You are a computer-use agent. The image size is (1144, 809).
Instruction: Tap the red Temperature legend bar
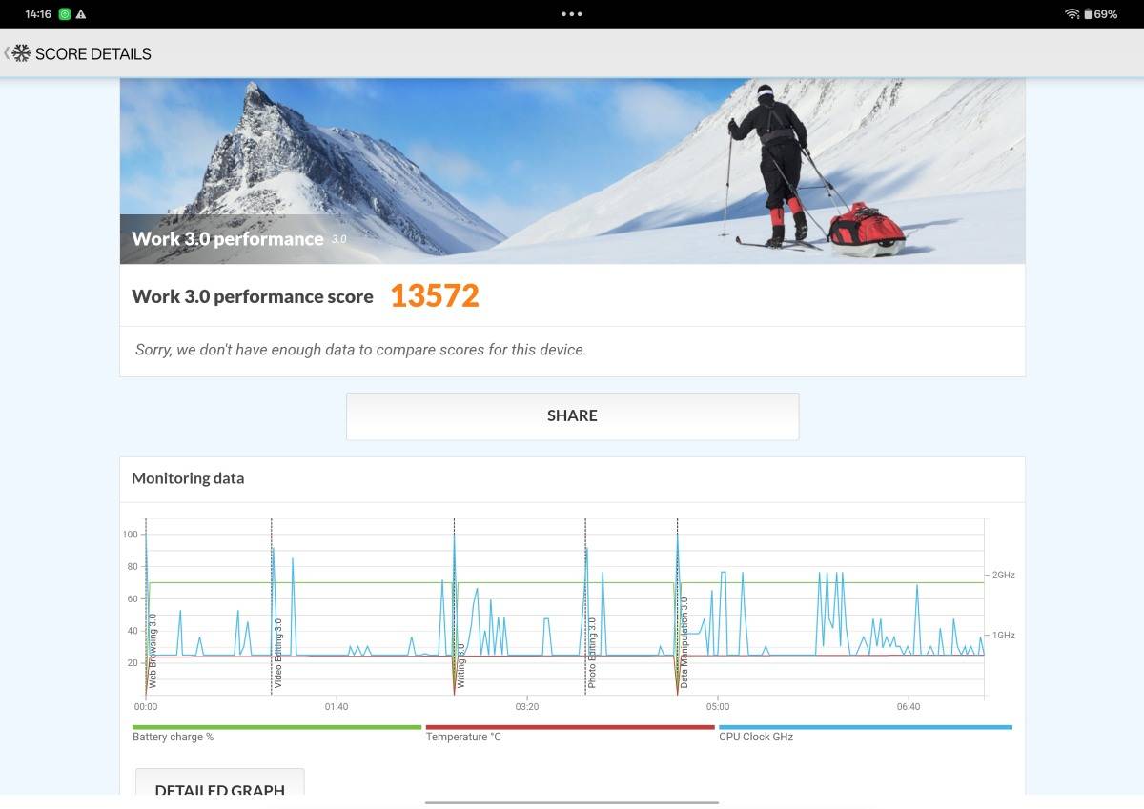569,727
